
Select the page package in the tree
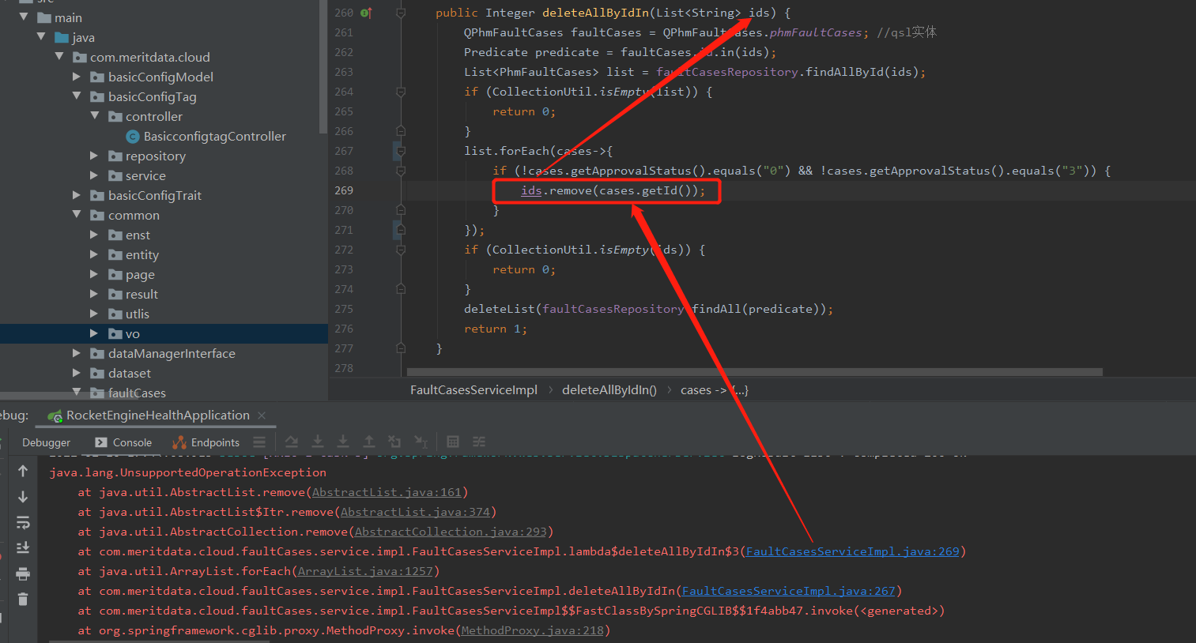coord(140,274)
